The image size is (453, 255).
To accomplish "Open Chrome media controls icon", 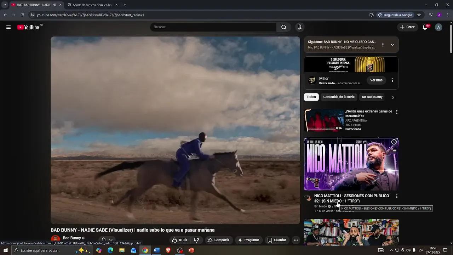I will click(x=431, y=15).
